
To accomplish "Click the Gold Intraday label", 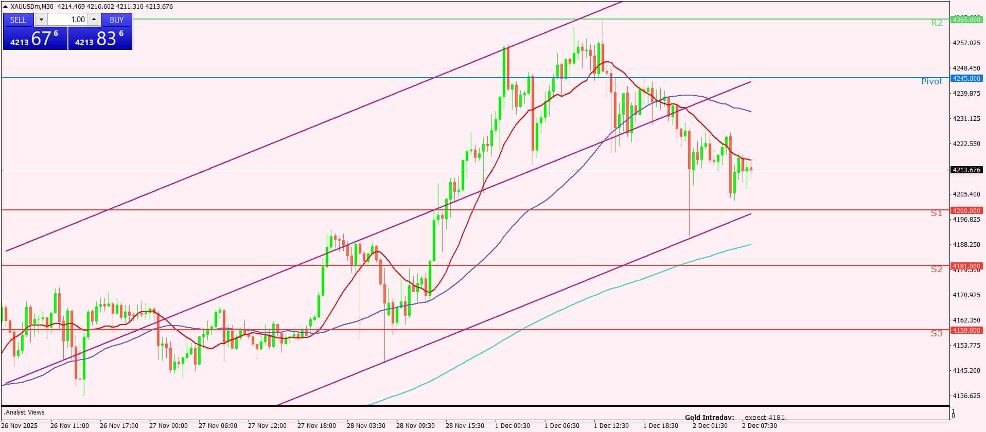I will pyautogui.click(x=710, y=418).
